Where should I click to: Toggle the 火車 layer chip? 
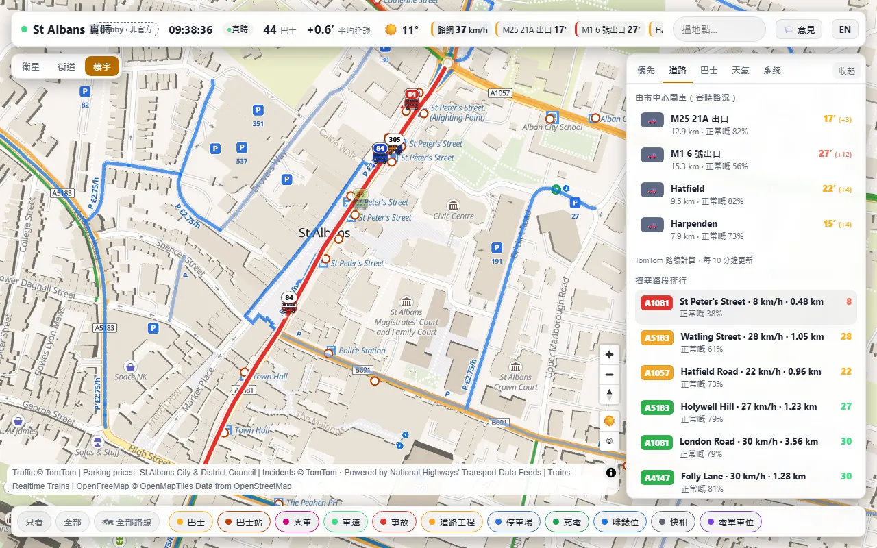(297, 522)
